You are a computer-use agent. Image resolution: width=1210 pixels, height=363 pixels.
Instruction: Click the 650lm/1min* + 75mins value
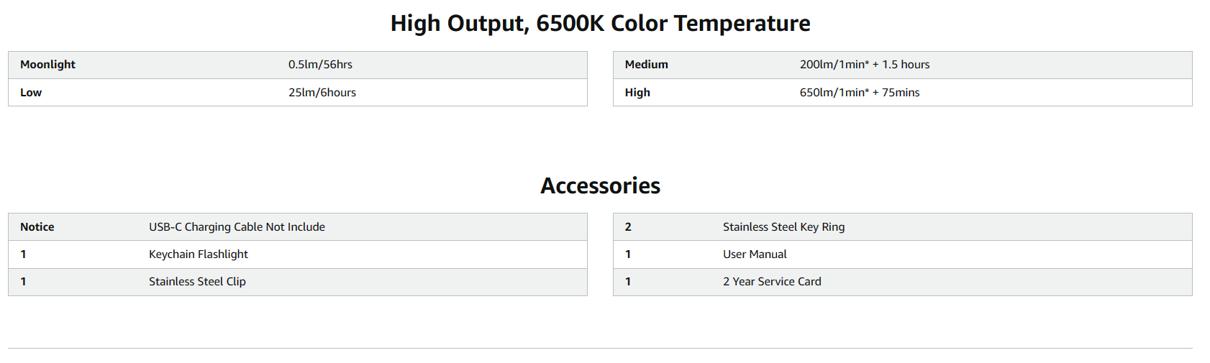859,93
